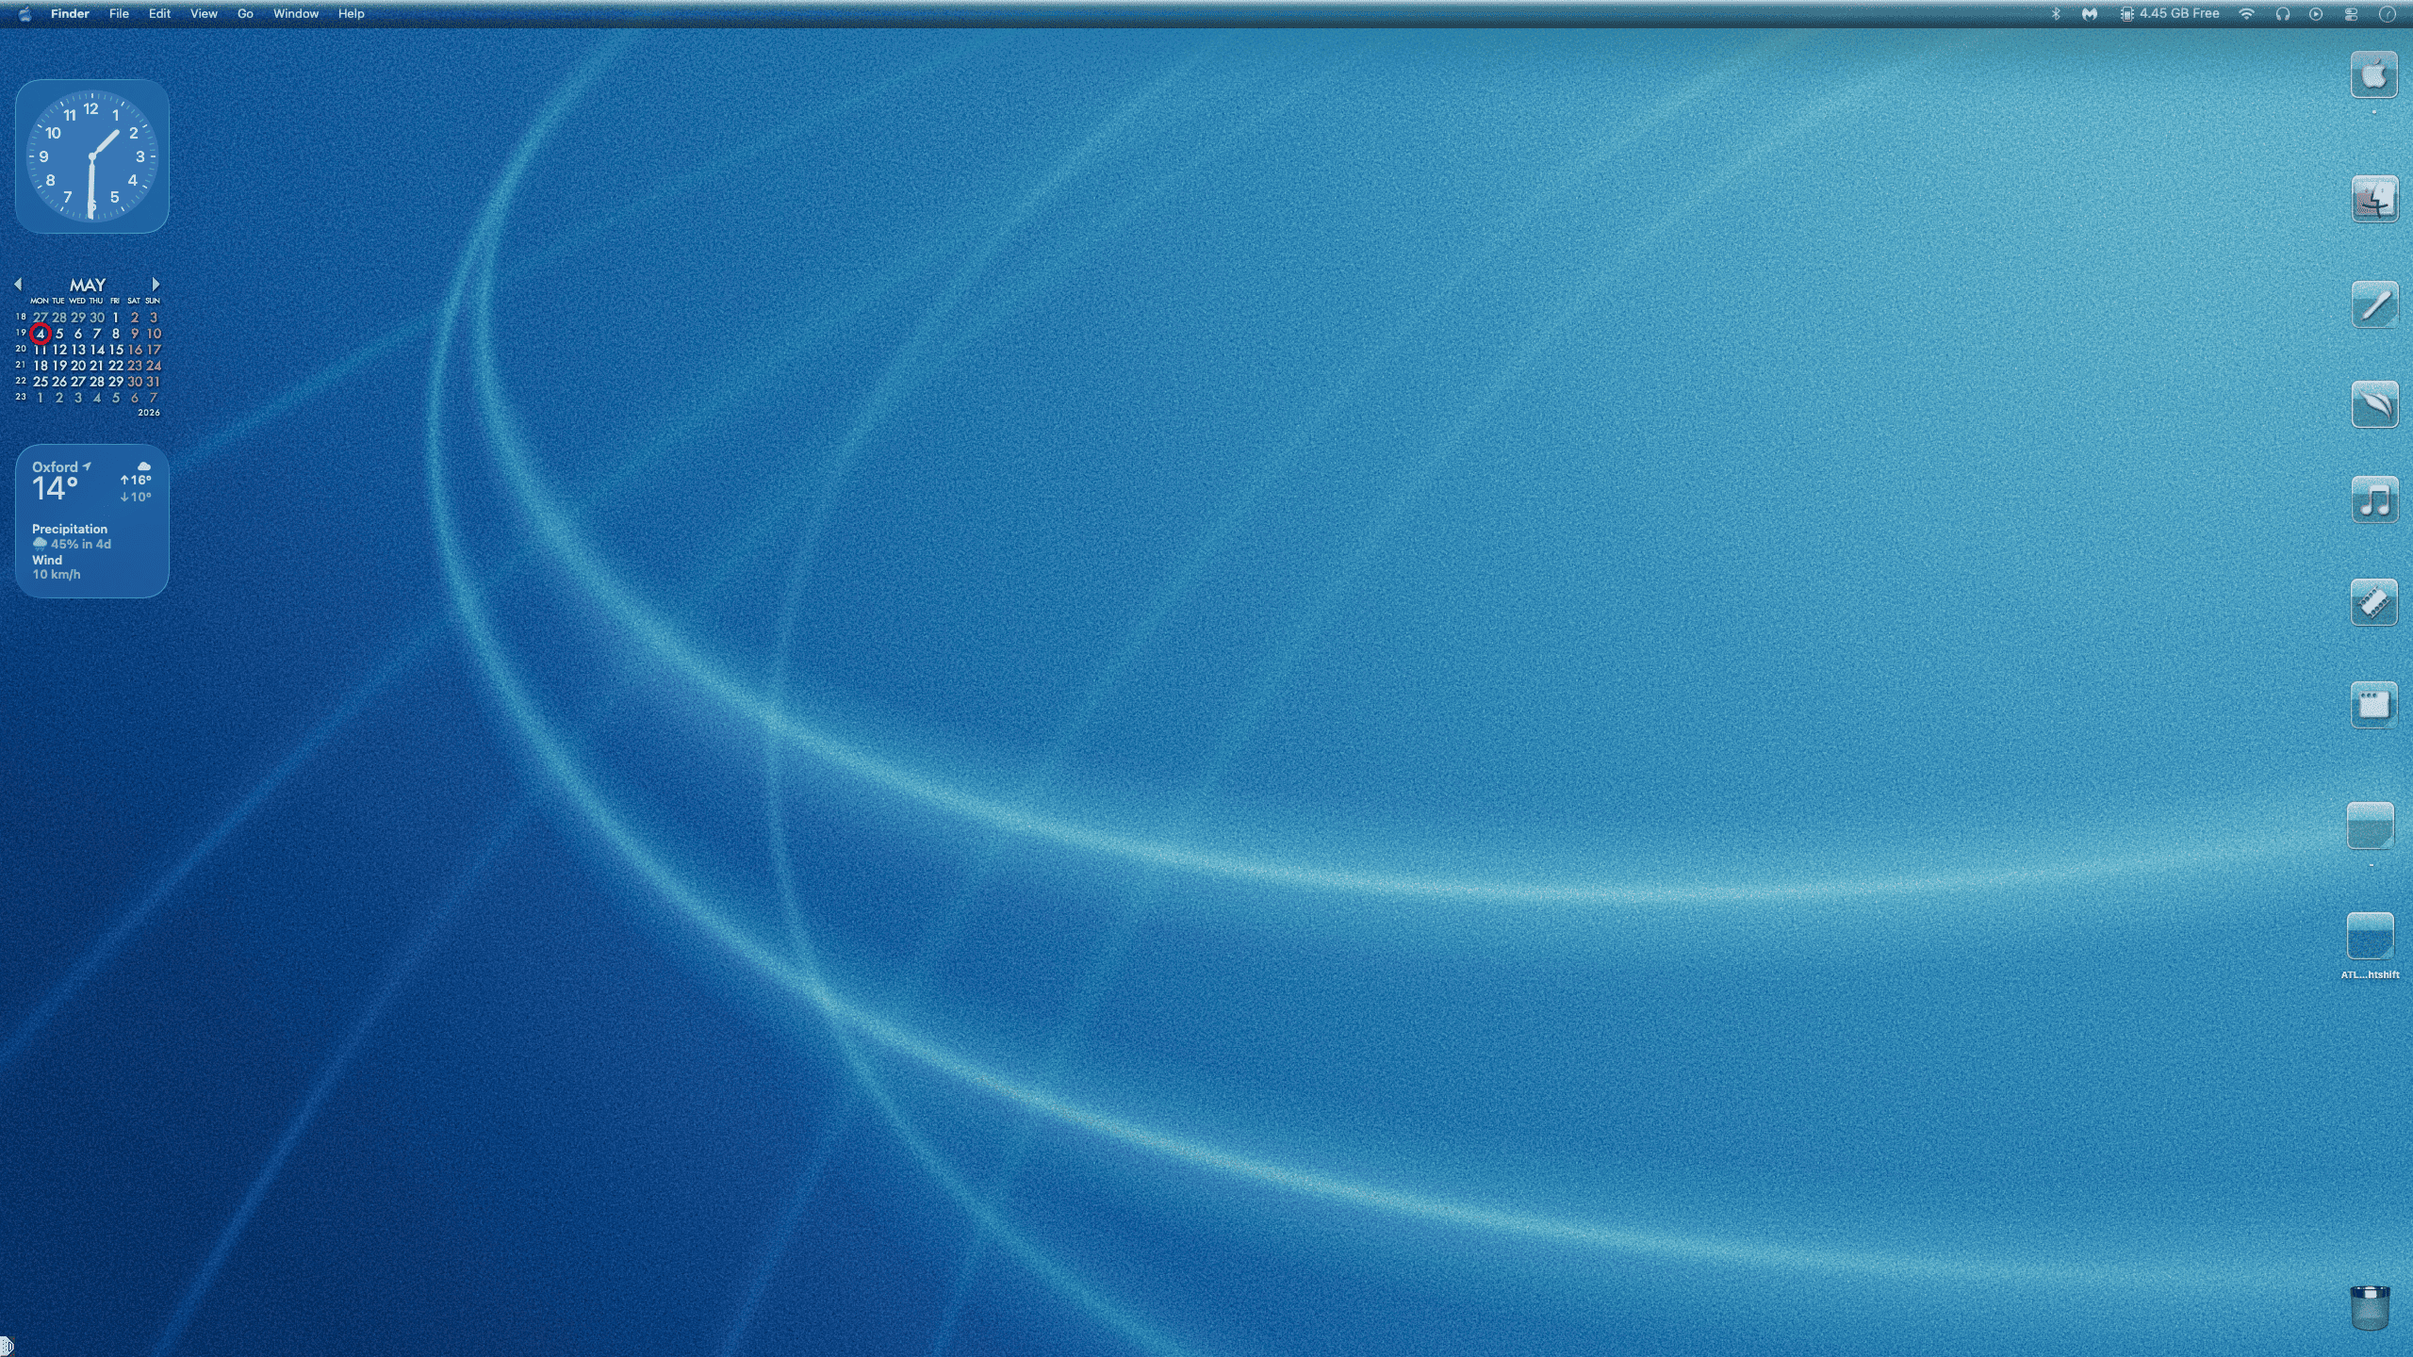This screenshot has width=2413, height=1357.
Task: Click the Bluetooth menu bar icon
Action: 2056,14
